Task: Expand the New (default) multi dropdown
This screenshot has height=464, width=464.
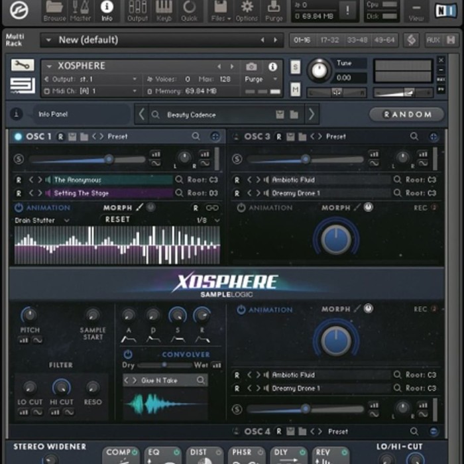Action: 49,40
